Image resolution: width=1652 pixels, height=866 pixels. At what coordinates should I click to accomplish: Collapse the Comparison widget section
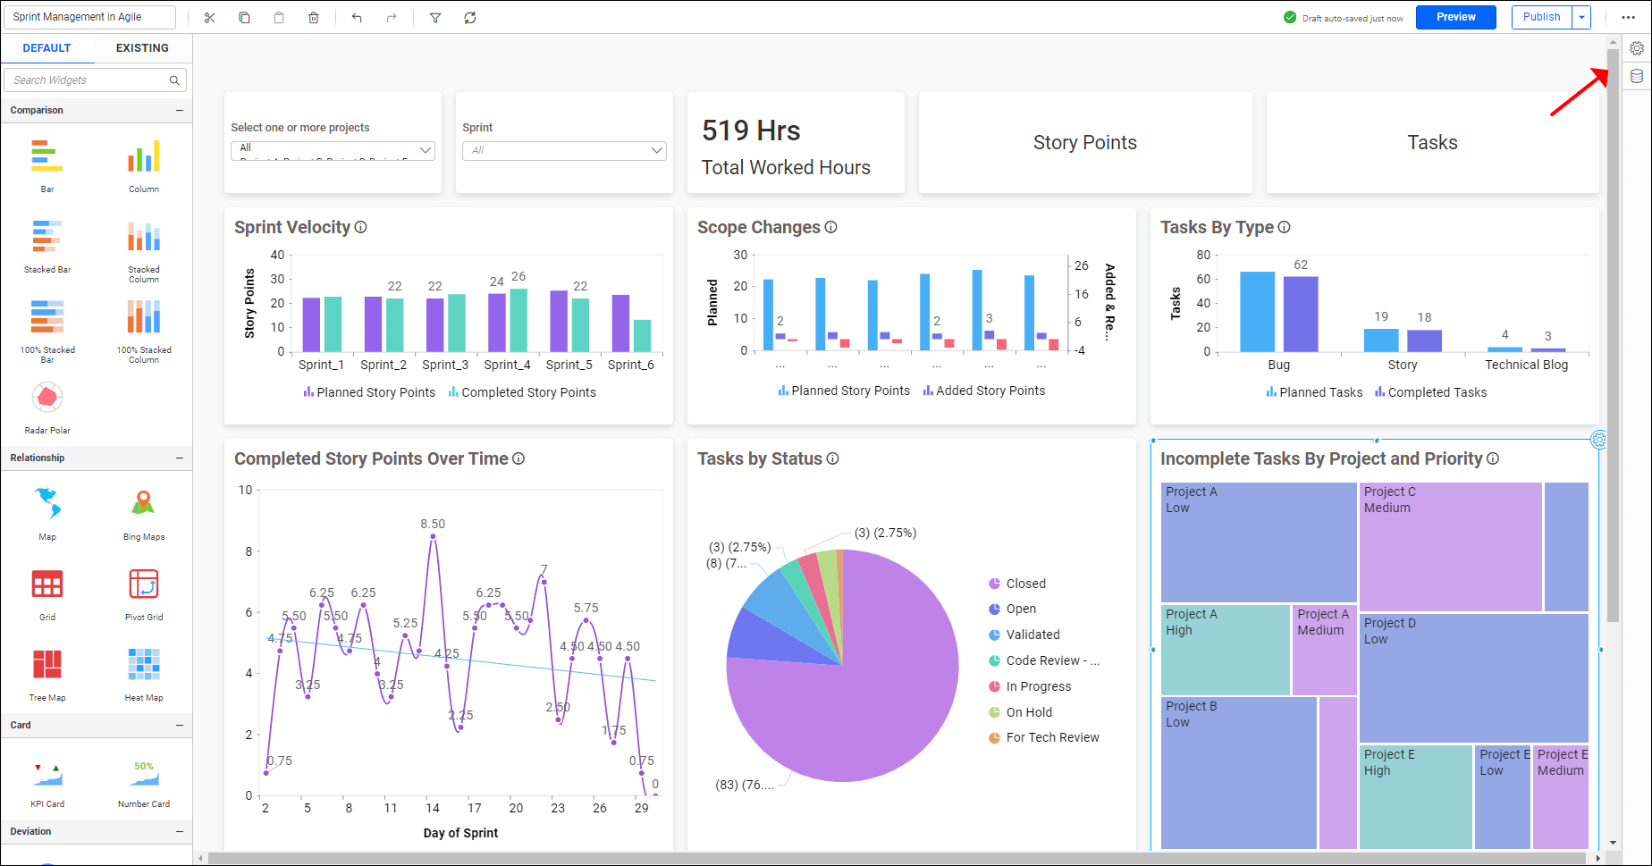coord(179,109)
